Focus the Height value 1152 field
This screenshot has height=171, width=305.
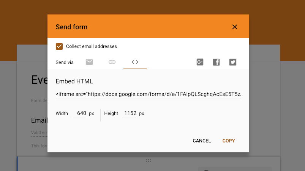coord(129,113)
